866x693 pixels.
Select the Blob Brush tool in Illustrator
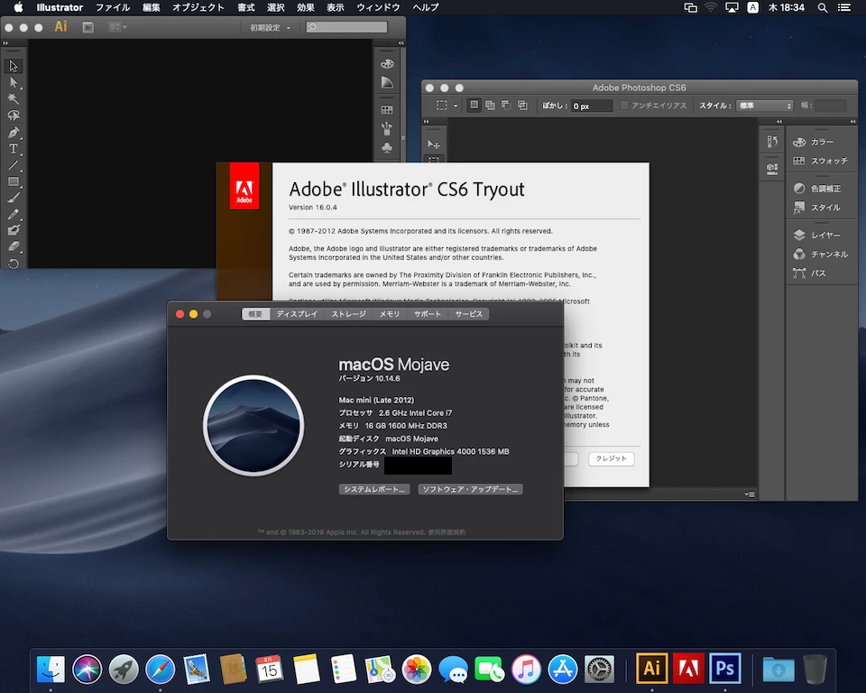pos(14,230)
